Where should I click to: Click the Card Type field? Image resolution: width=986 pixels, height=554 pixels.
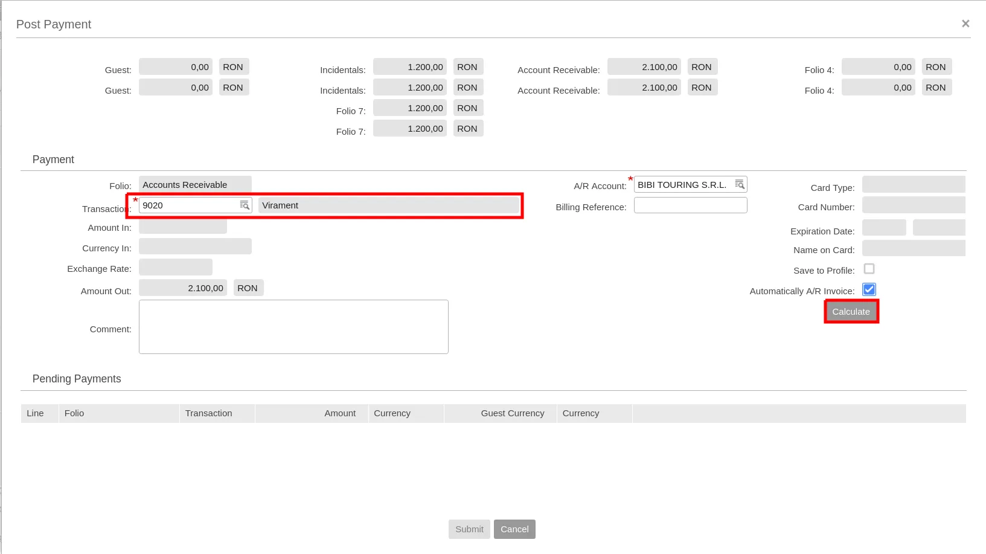coord(914,184)
